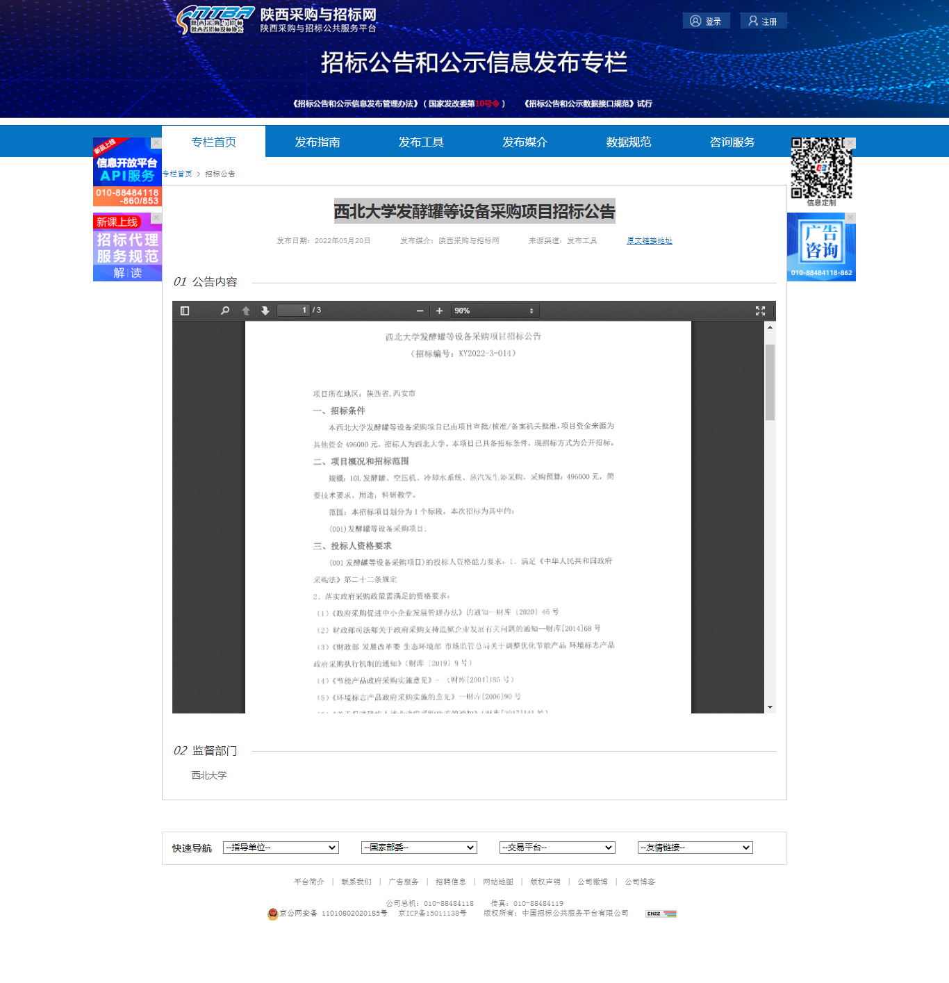This screenshot has width=949, height=983.
Task: Close the API服务 floating ad
Action: [156, 143]
